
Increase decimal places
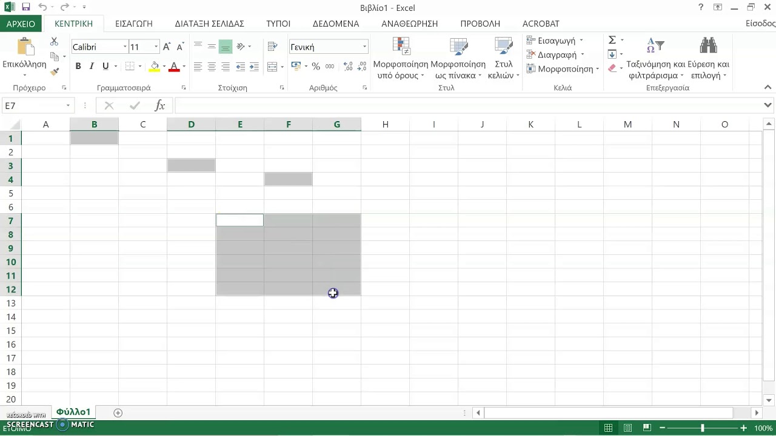point(348,66)
